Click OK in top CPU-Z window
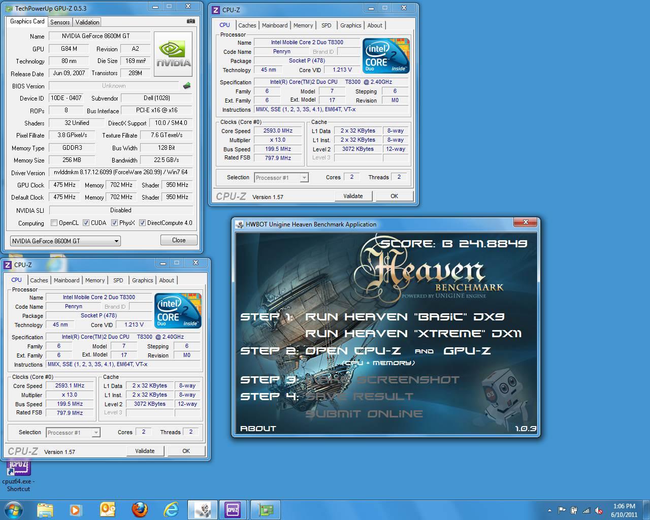 pyautogui.click(x=394, y=196)
